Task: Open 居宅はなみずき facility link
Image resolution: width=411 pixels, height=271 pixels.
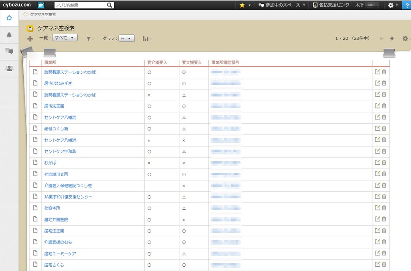Action: click(x=58, y=83)
